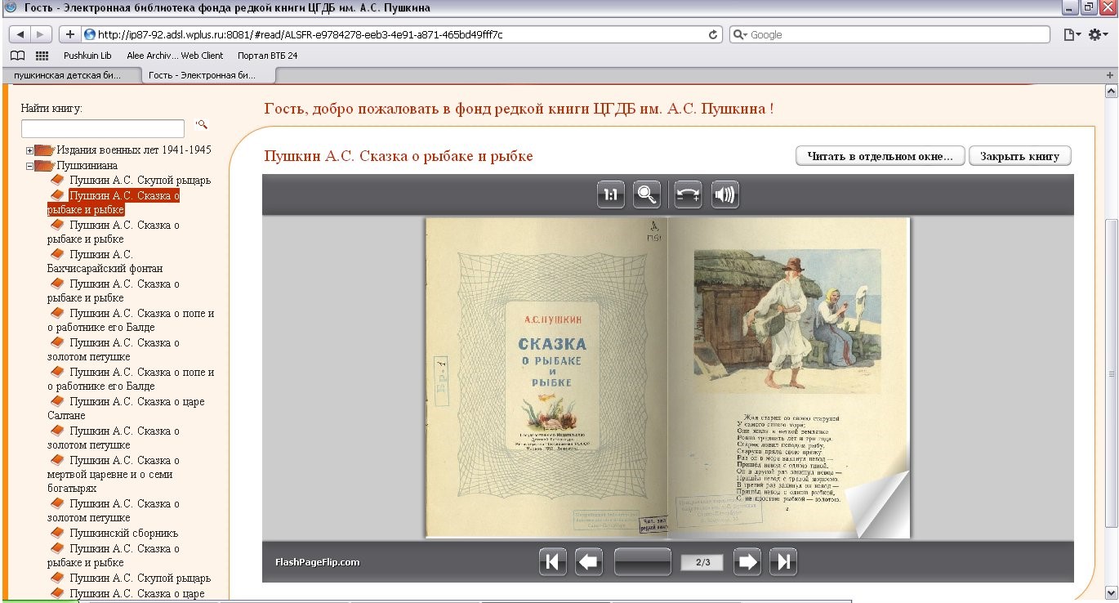The width and height of the screenshot is (1119, 603).
Task: Collapse the 'Пушкиниана' tree folder
Action: [x=30, y=165]
